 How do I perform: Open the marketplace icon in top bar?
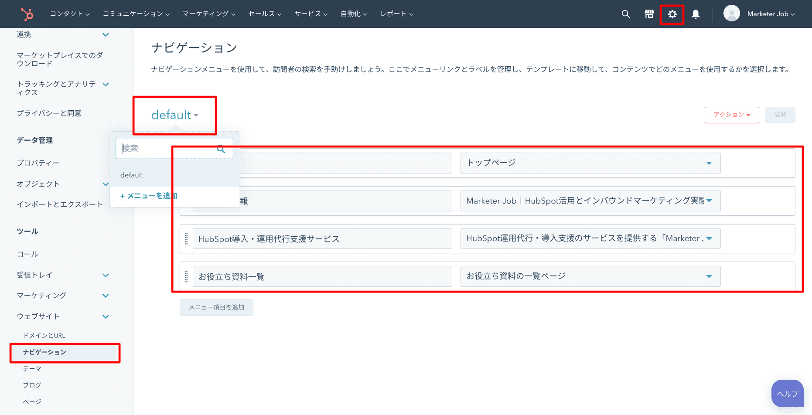(649, 14)
